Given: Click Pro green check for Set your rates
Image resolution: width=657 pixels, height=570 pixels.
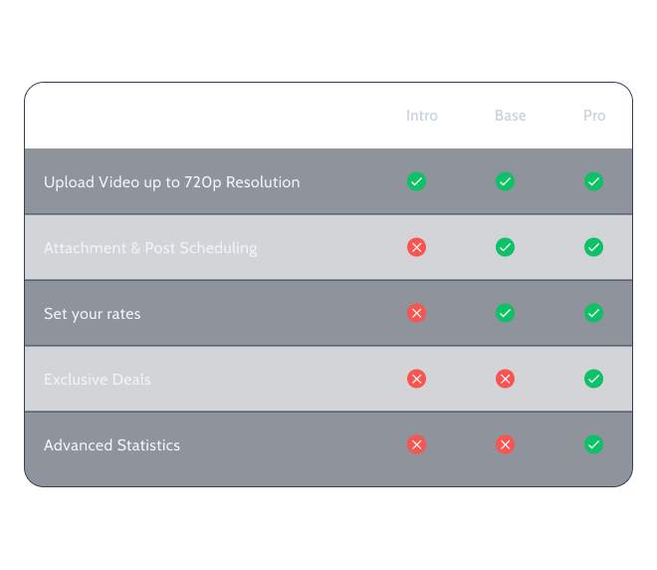Looking at the screenshot, I should tap(593, 313).
